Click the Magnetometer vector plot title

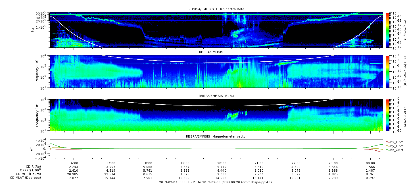pos(216,137)
